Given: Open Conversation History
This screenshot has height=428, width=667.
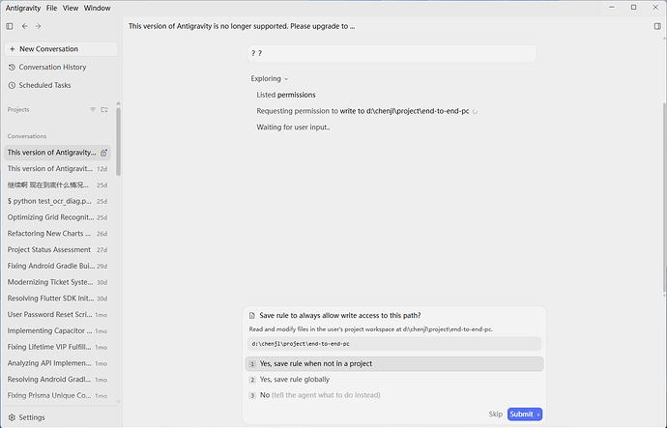Looking at the screenshot, I should click(x=47, y=68).
